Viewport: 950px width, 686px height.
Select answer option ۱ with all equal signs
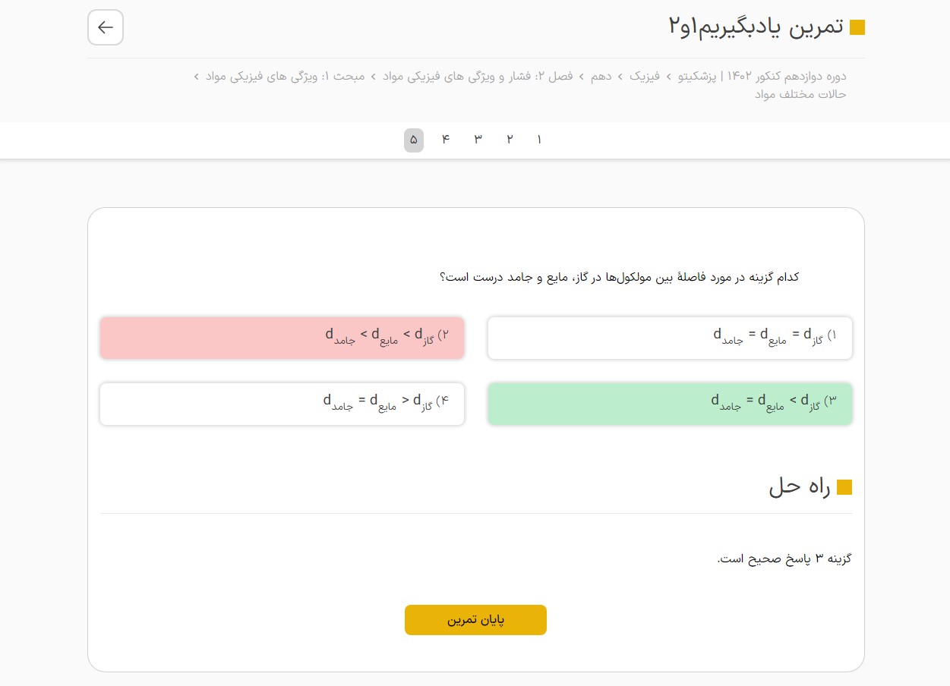pos(670,338)
